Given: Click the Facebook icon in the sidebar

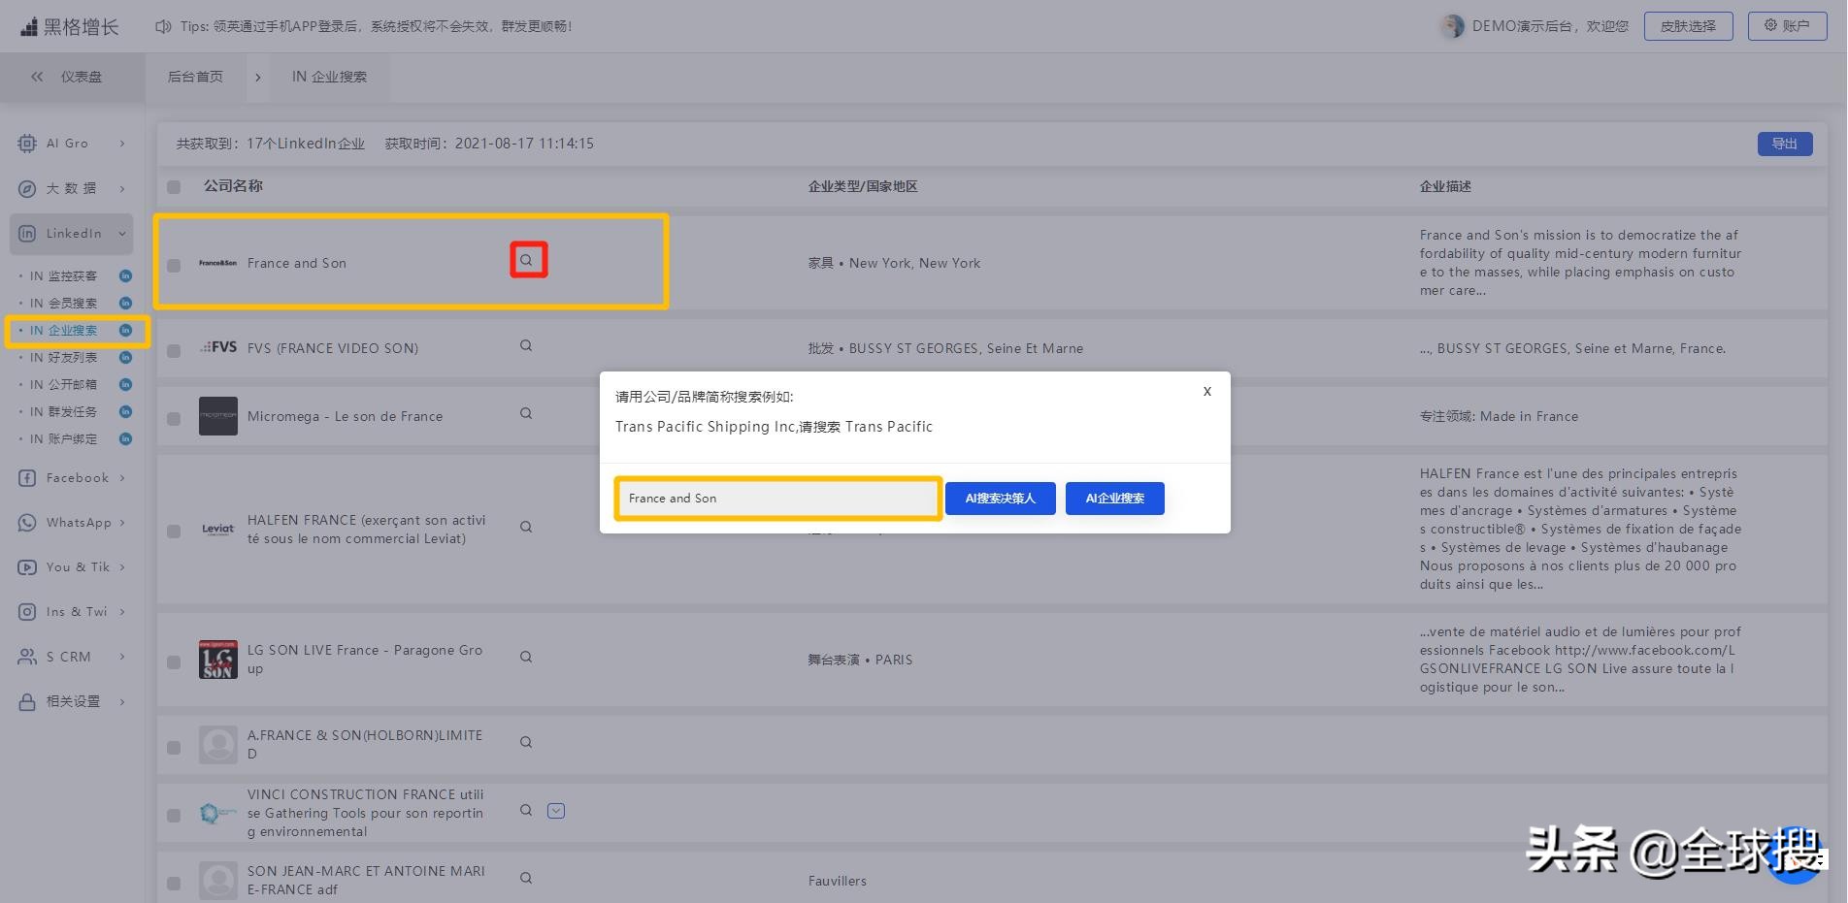Looking at the screenshot, I should click(27, 478).
